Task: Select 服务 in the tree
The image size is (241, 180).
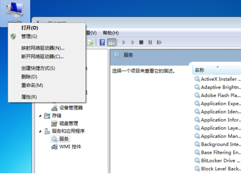Action: 64,139
